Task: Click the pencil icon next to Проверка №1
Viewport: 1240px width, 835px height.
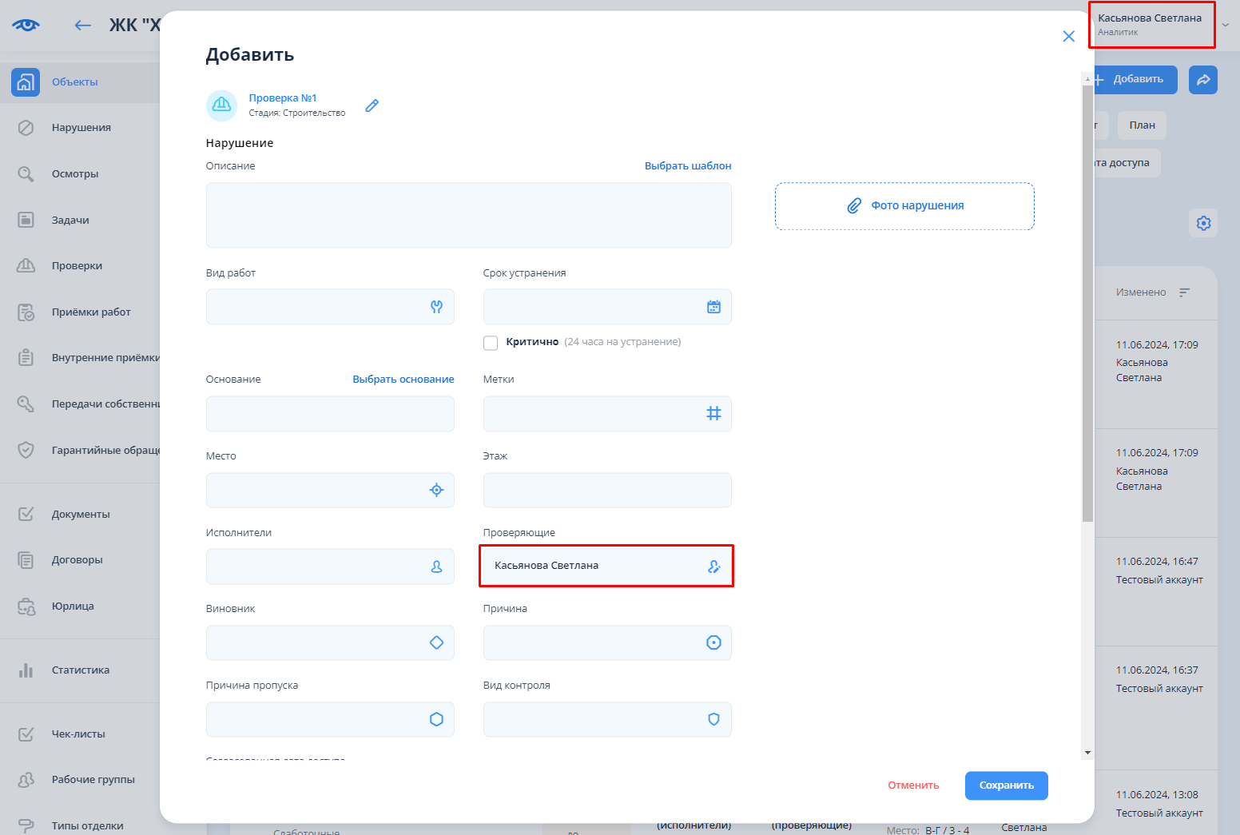Action: (x=372, y=105)
